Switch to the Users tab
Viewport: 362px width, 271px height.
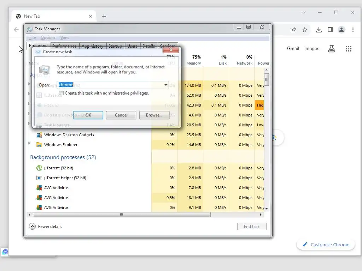pos(132,46)
